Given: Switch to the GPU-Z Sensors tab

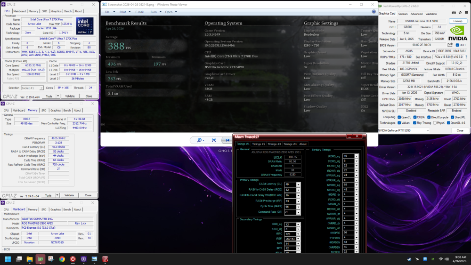Looking at the screenshot, I should pyautogui.click(x=403, y=14).
